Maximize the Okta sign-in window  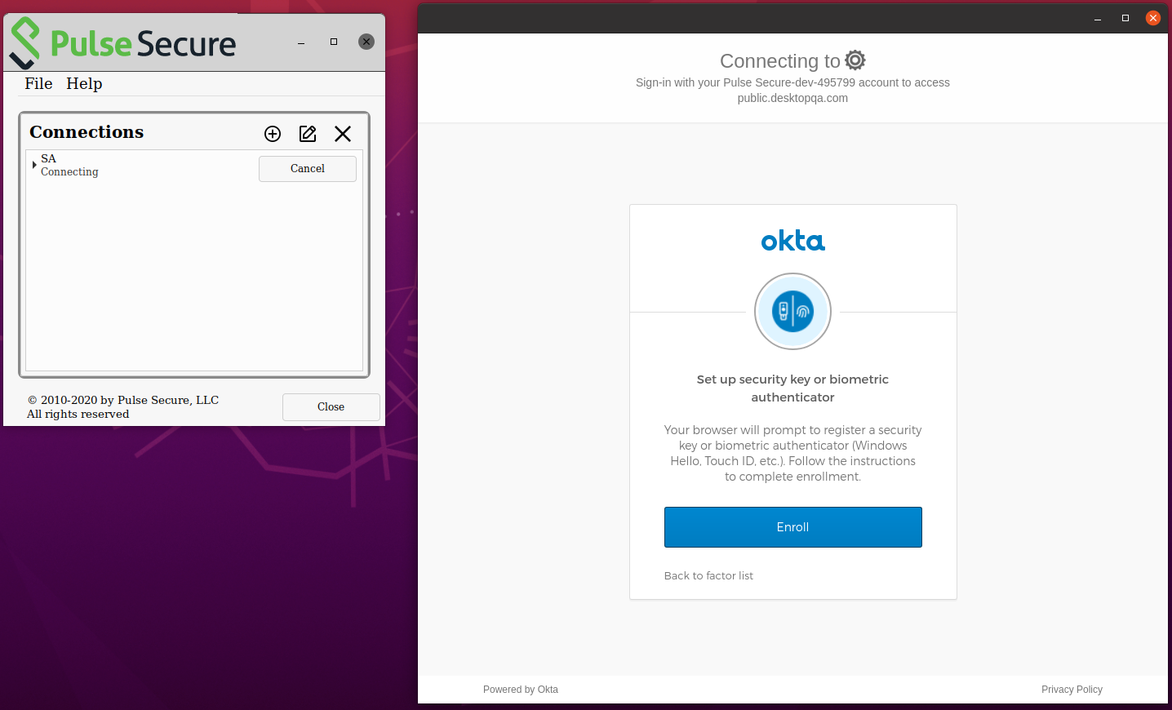[x=1125, y=18]
